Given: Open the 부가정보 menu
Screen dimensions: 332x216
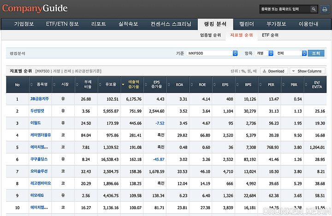Looking at the screenshot, I should point(276,24).
